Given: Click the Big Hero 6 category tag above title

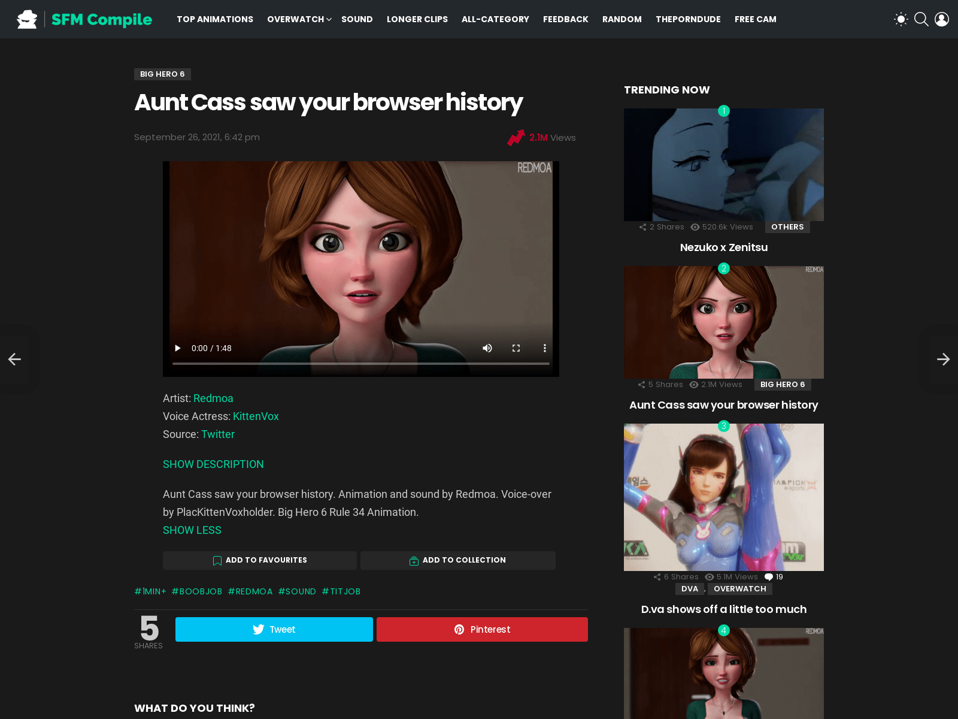Looking at the screenshot, I should pos(162,74).
